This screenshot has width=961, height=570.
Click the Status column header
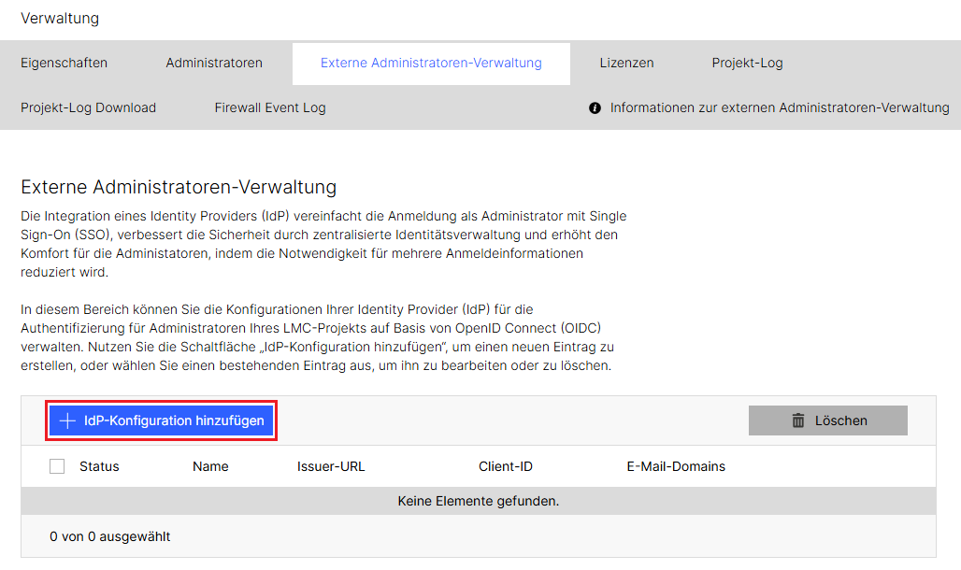click(99, 465)
